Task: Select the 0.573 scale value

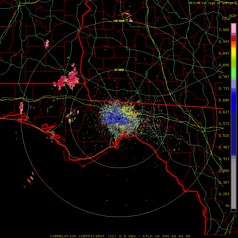Action: (x=224, y=124)
